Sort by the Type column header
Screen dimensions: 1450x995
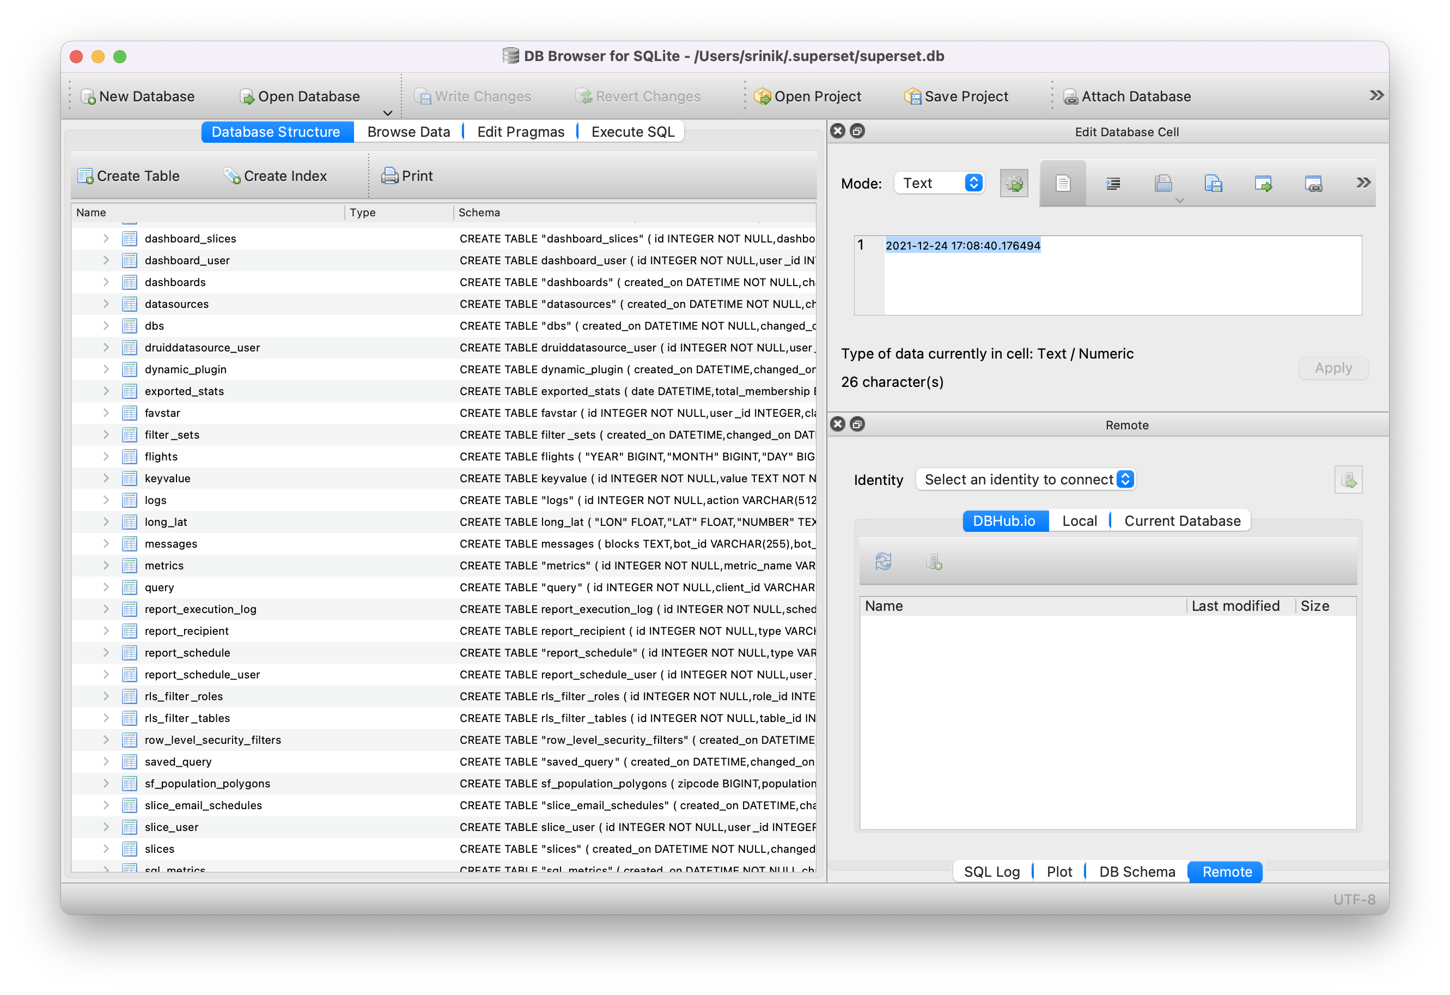399,212
